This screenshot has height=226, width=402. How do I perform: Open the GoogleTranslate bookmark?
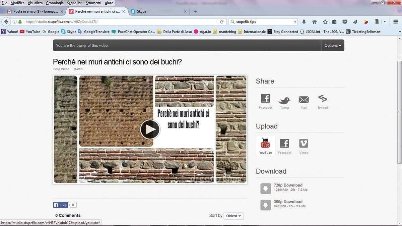pyautogui.click(x=94, y=32)
